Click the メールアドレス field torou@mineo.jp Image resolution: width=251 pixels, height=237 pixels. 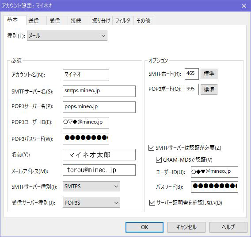99,170
